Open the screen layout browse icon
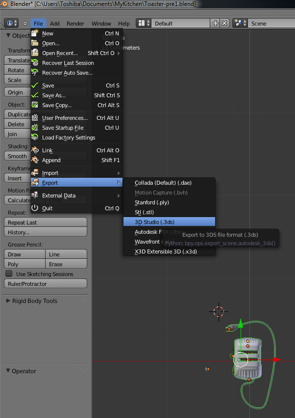295x418 pixels. click(x=144, y=24)
